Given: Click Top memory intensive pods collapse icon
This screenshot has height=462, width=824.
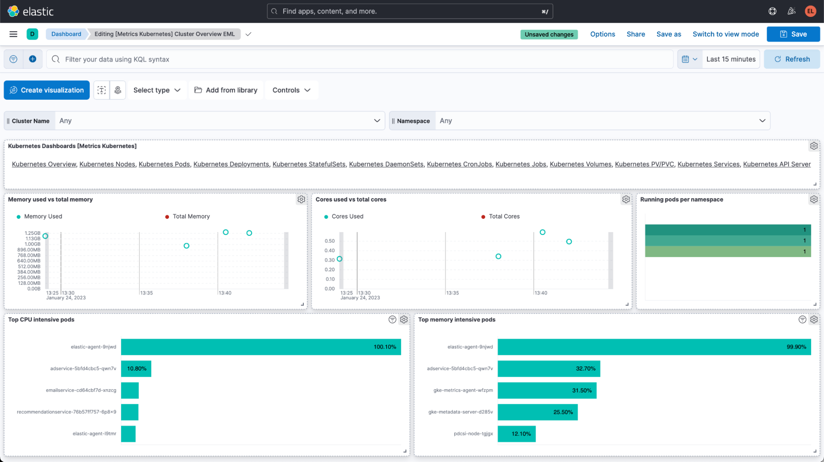Looking at the screenshot, I should [x=803, y=319].
